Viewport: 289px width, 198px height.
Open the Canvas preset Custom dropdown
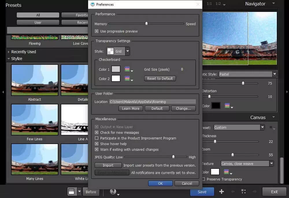(239, 127)
